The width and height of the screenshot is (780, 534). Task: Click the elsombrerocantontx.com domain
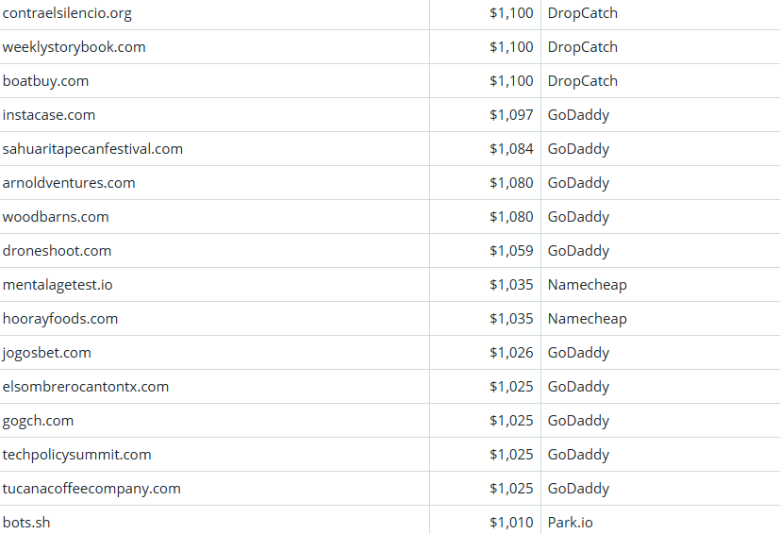[x=86, y=387]
